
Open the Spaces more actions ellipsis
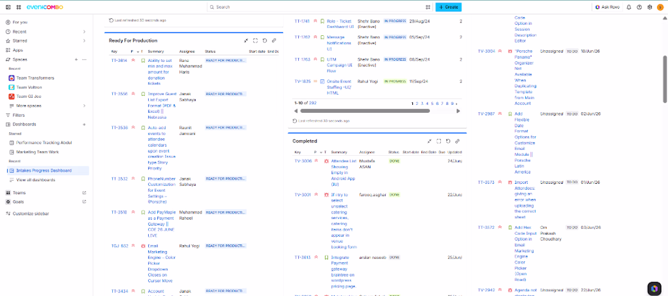pos(84,59)
